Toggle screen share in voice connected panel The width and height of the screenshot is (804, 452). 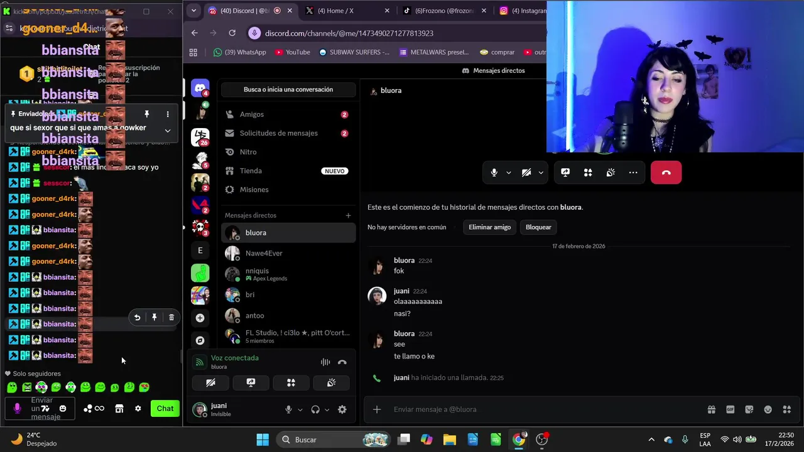251,382
